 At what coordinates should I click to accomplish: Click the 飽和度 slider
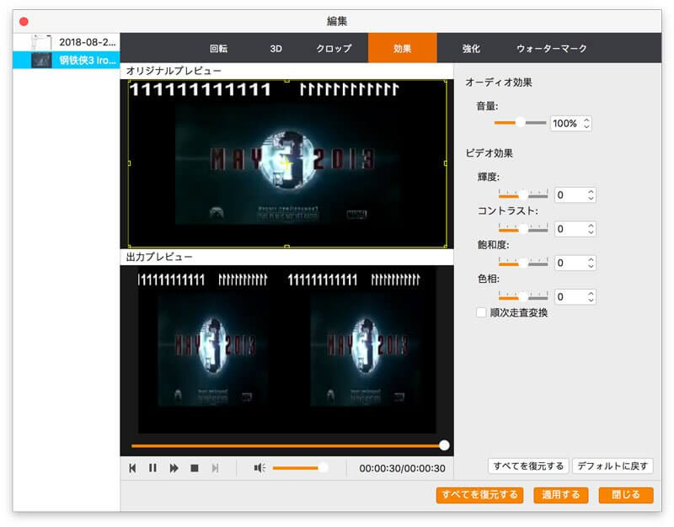point(523,263)
